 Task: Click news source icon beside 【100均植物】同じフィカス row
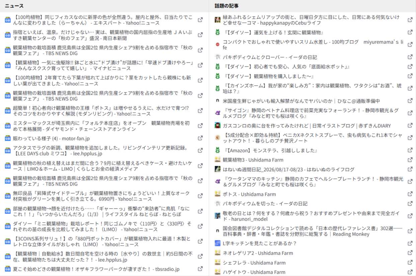click(7, 20)
